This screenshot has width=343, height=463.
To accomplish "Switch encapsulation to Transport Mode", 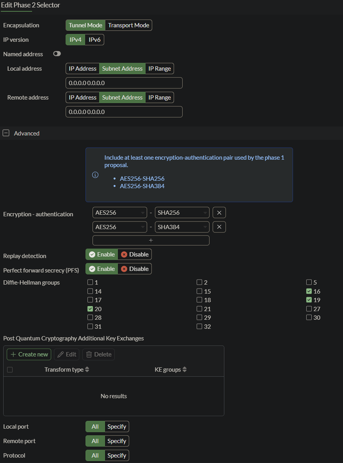I will [128, 26].
